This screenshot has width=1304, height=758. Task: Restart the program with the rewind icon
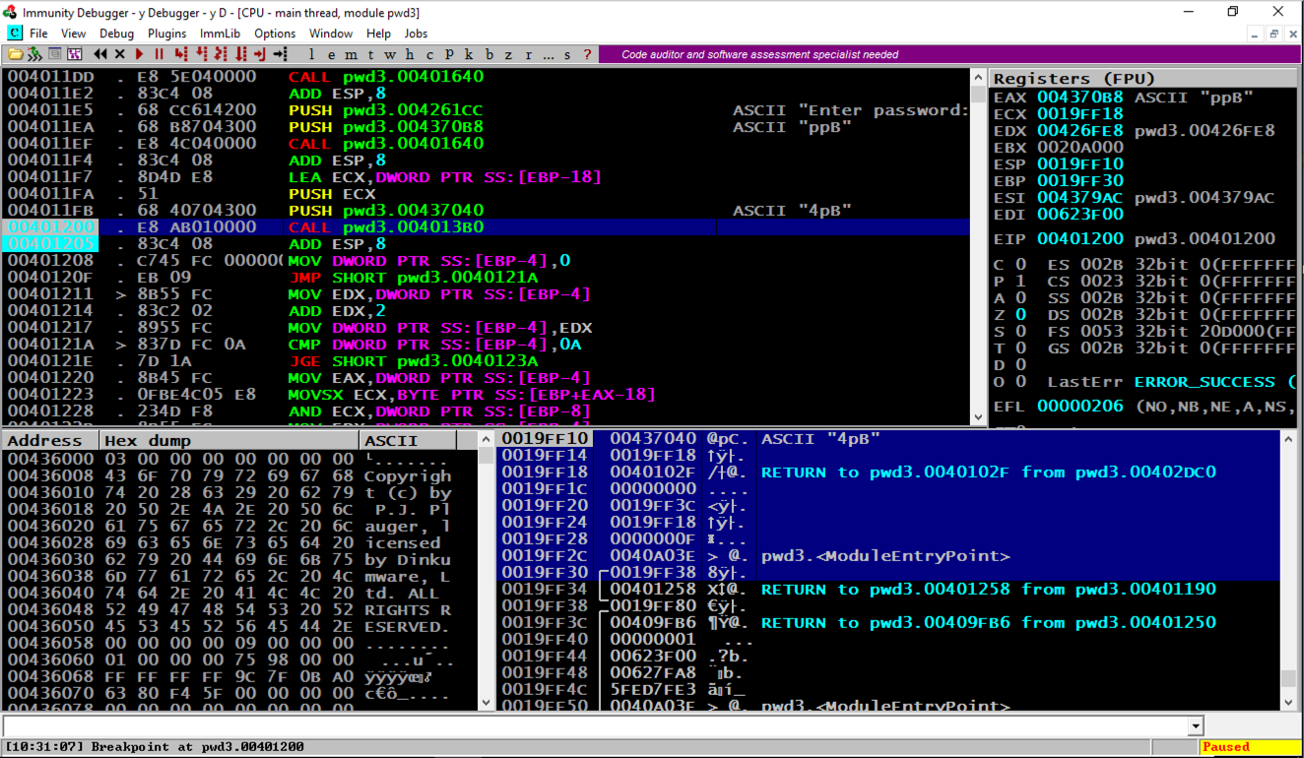99,54
